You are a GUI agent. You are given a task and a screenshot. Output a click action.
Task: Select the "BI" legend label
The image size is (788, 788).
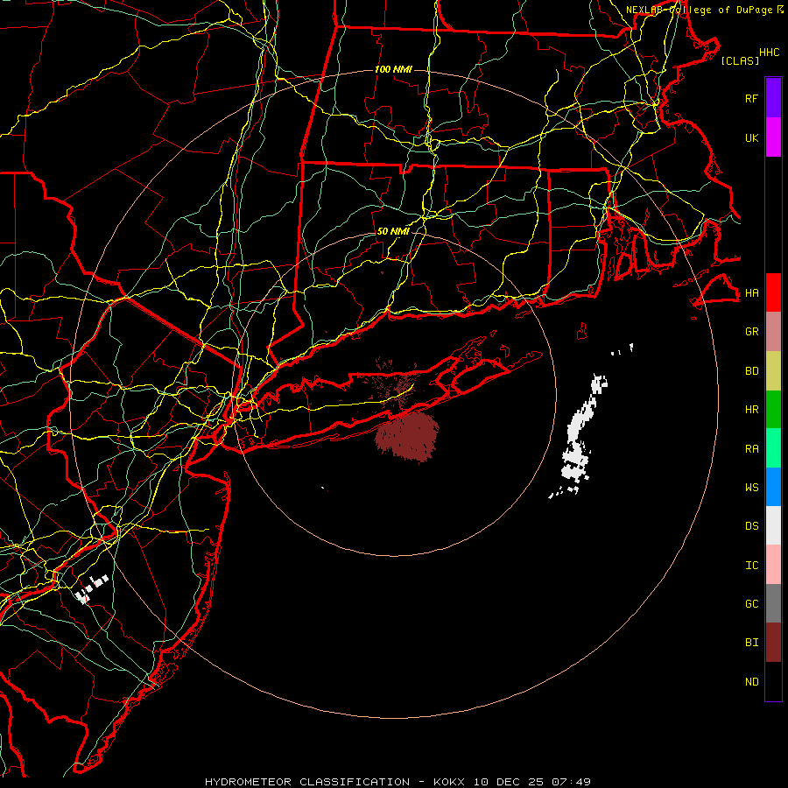coord(752,643)
